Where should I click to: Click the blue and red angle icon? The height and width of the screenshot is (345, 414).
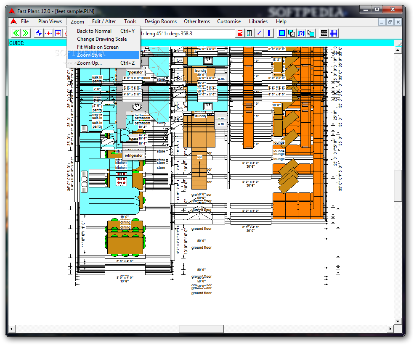pyautogui.click(x=259, y=33)
